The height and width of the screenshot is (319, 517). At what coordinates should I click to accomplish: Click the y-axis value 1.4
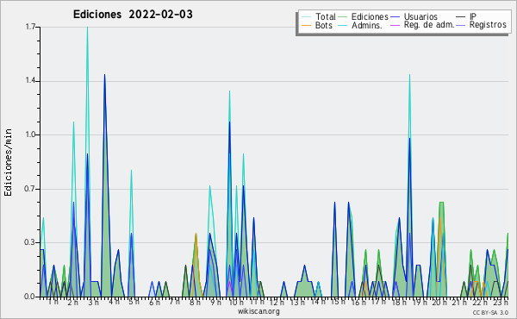(x=30, y=81)
